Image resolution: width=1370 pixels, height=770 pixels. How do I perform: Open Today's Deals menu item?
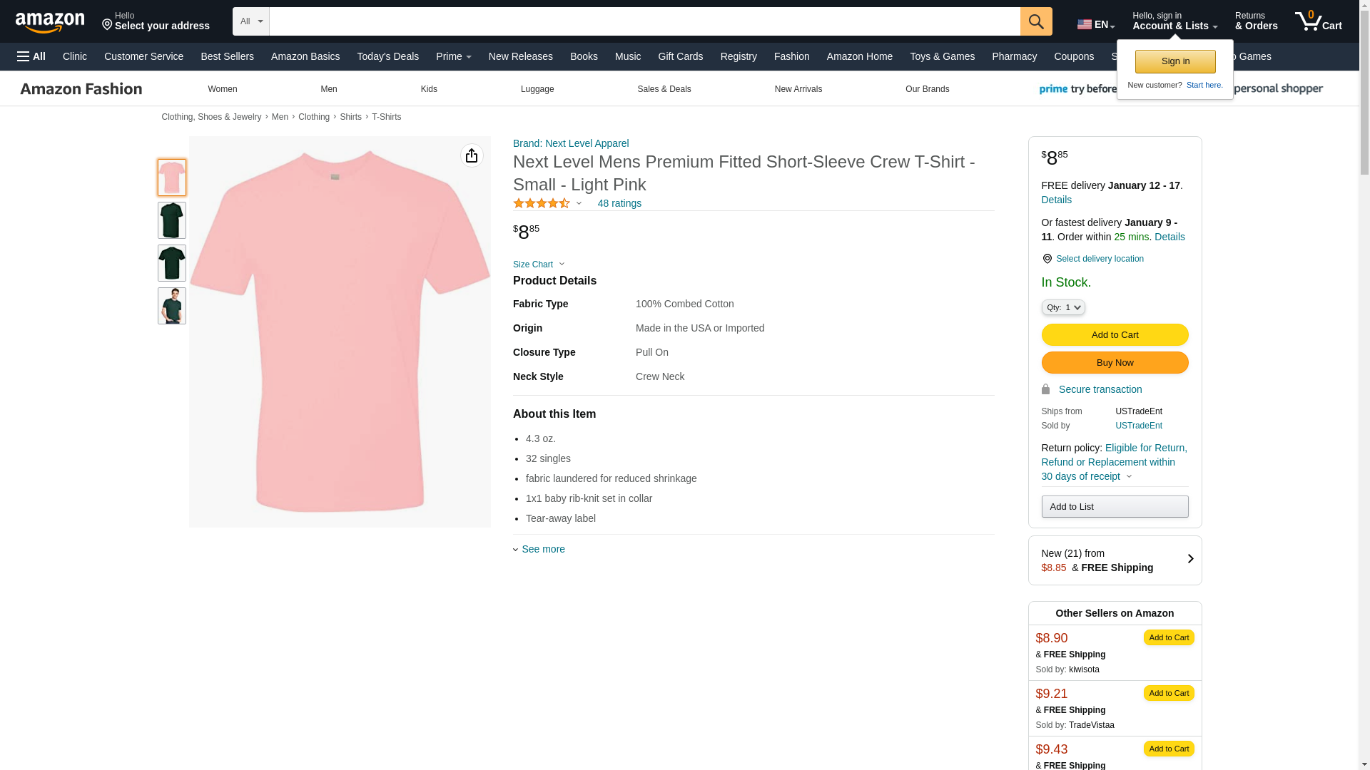(387, 56)
